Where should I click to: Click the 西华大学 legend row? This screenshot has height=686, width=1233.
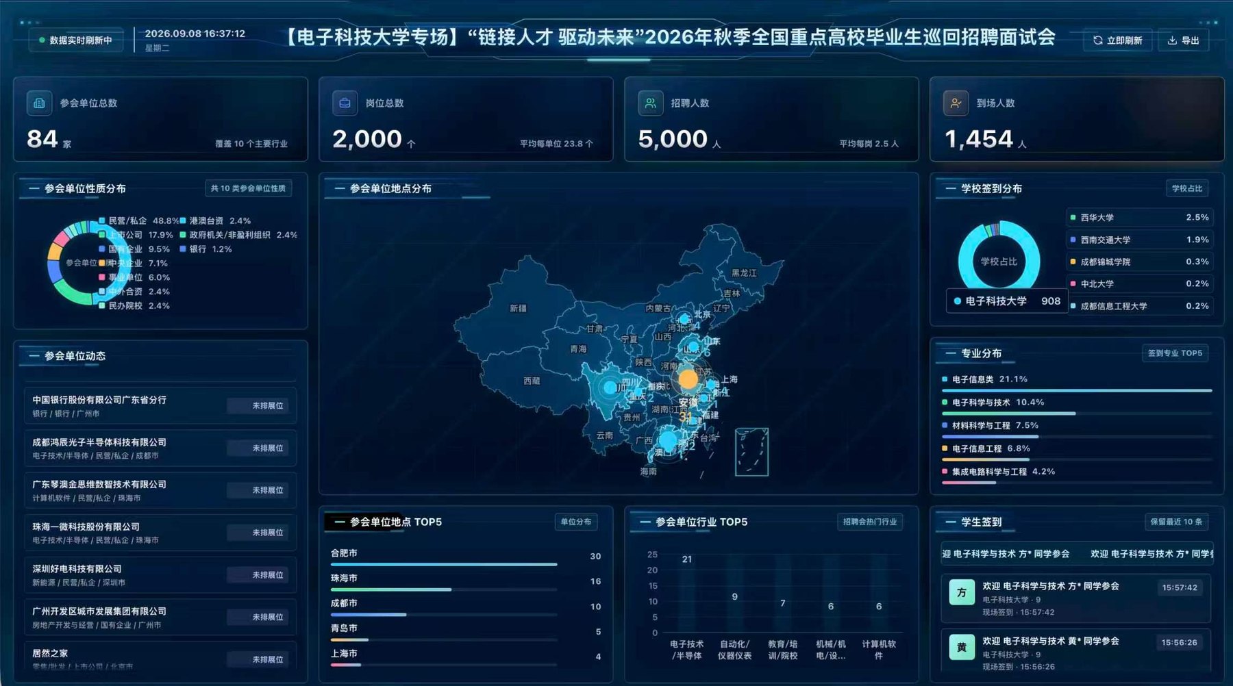[x=1139, y=218]
